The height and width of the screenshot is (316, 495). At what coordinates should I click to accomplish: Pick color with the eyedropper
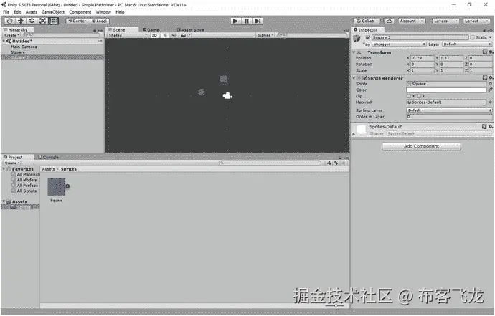(x=490, y=90)
